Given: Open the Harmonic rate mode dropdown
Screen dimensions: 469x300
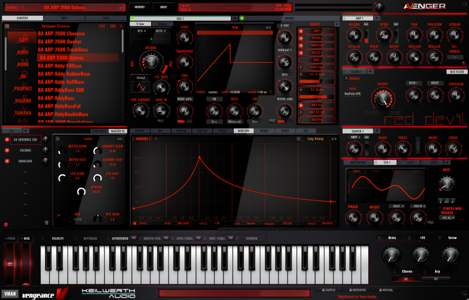Looking at the screenshot, I should click(x=234, y=122).
